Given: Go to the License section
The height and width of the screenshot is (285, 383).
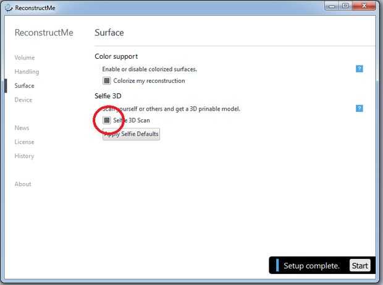Looking at the screenshot, I should pos(25,142).
